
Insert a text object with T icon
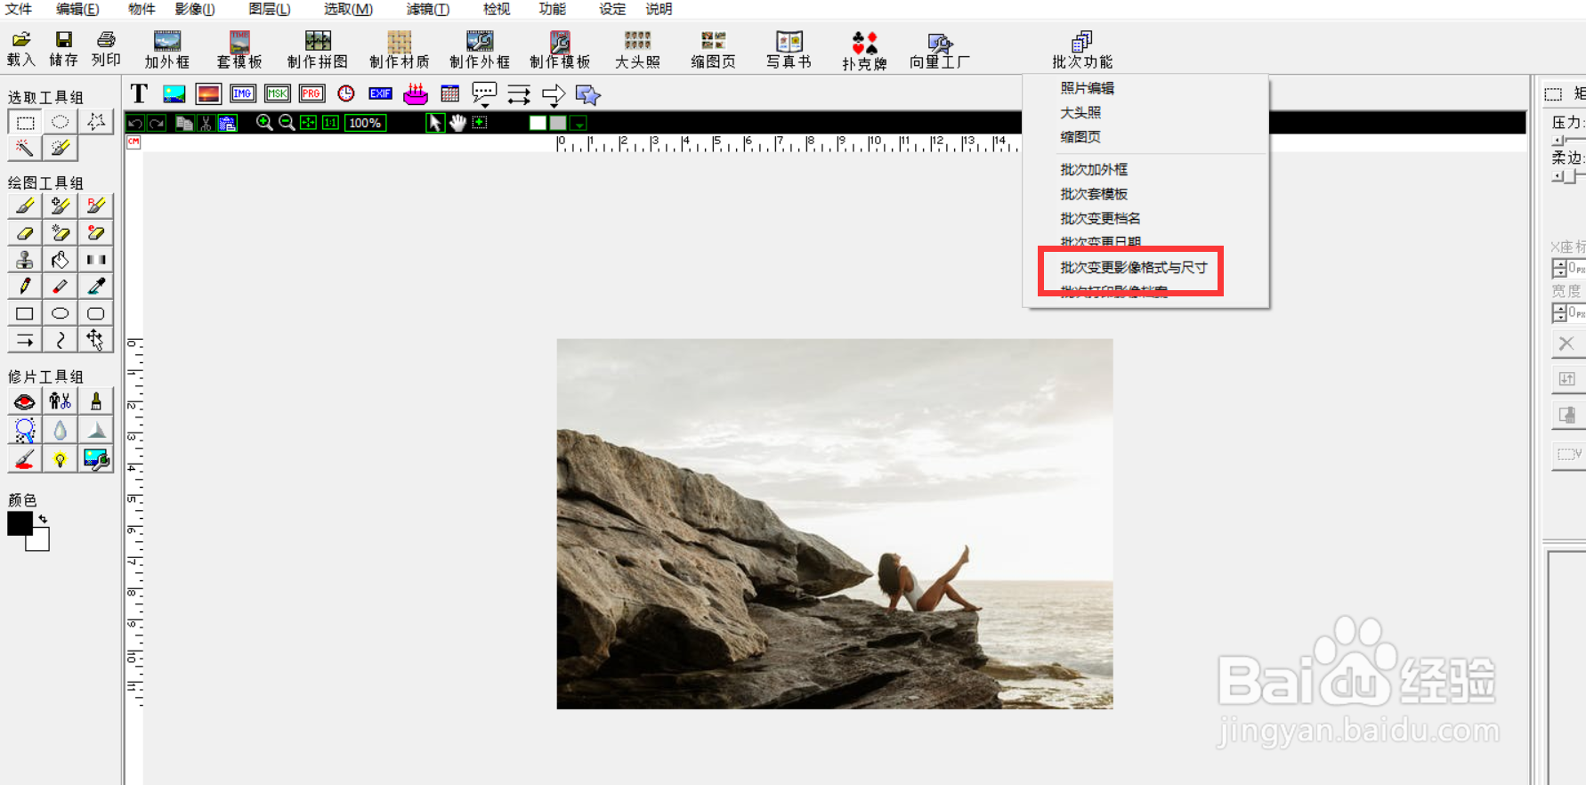click(139, 93)
